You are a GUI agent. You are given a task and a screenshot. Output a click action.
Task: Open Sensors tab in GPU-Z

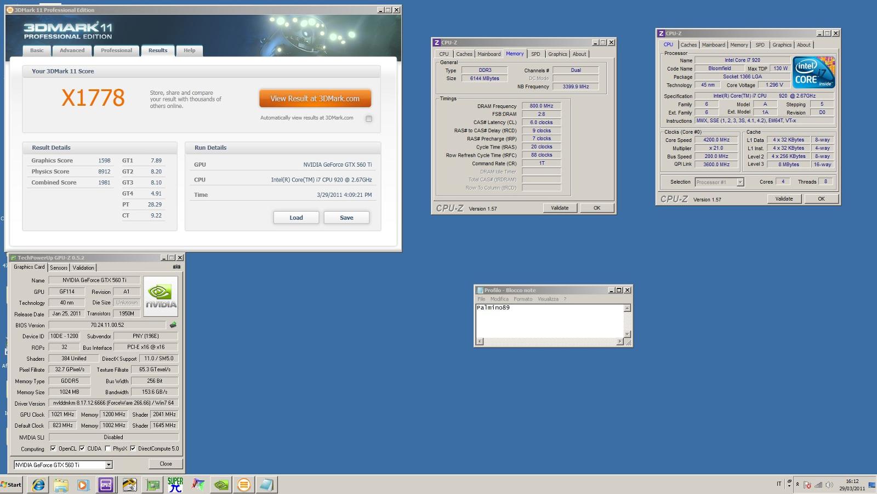59,268
